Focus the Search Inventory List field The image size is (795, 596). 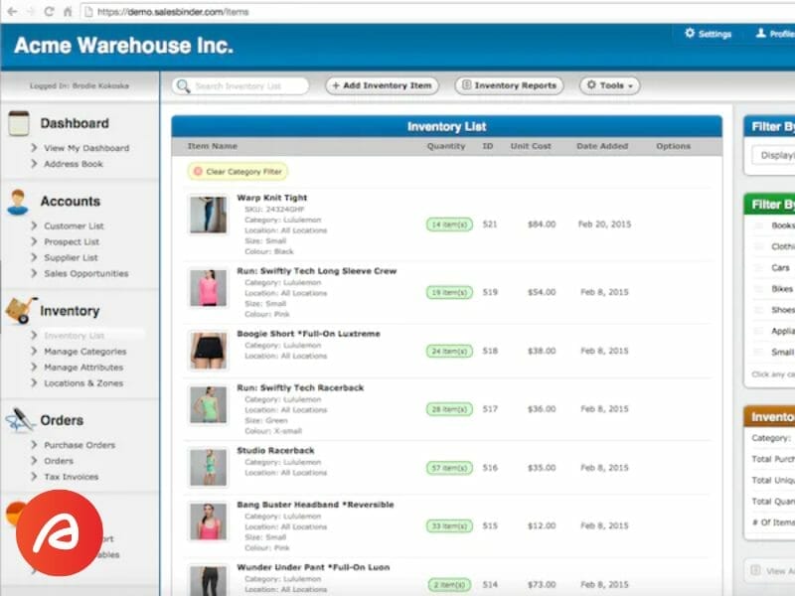[x=240, y=86]
